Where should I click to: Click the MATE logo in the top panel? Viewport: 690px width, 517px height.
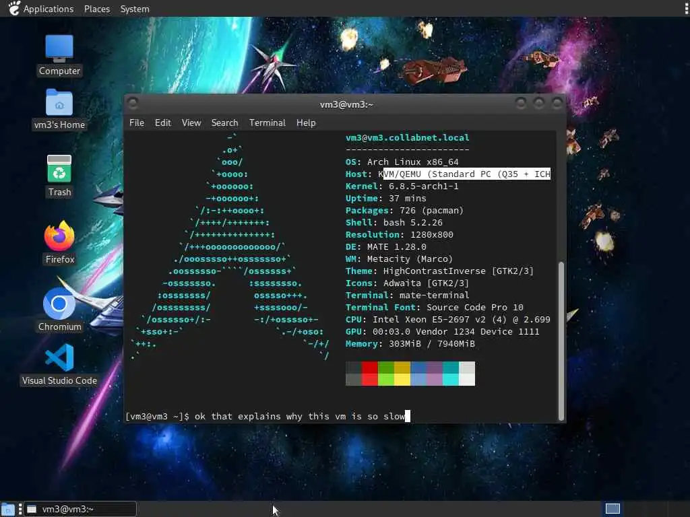(x=13, y=8)
